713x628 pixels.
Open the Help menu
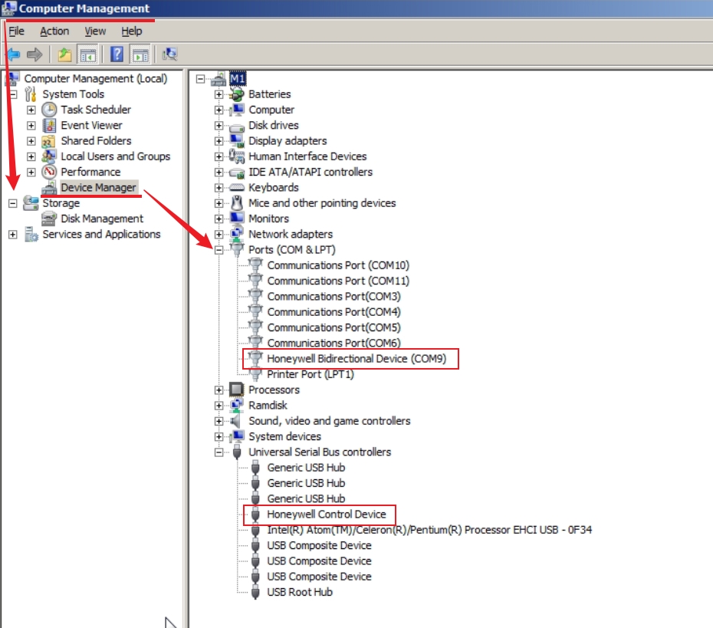[131, 31]
